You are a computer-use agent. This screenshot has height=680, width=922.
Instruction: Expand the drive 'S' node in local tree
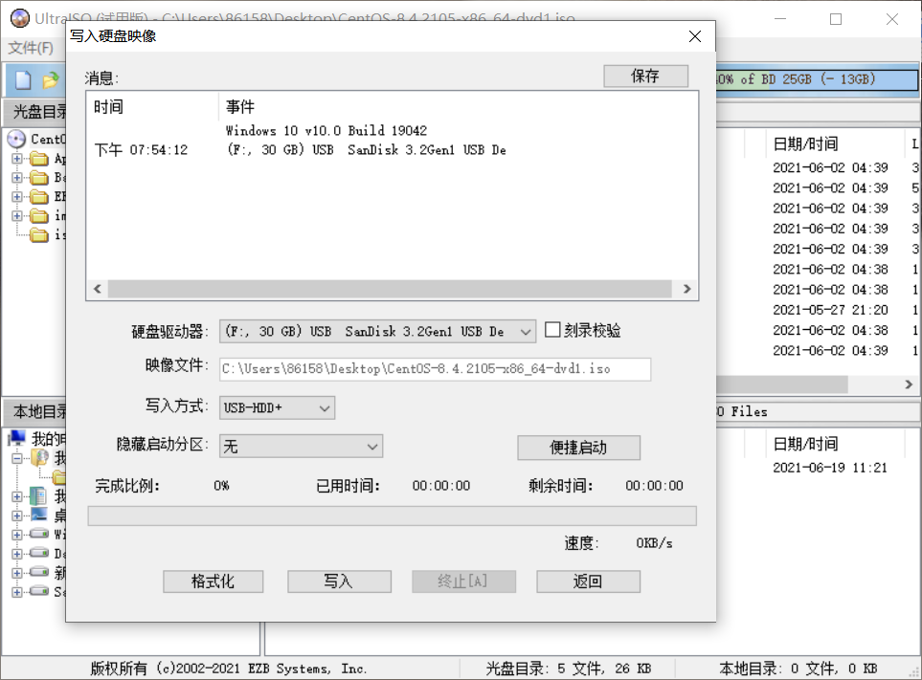pyautogui.click(x=17, y=592)
